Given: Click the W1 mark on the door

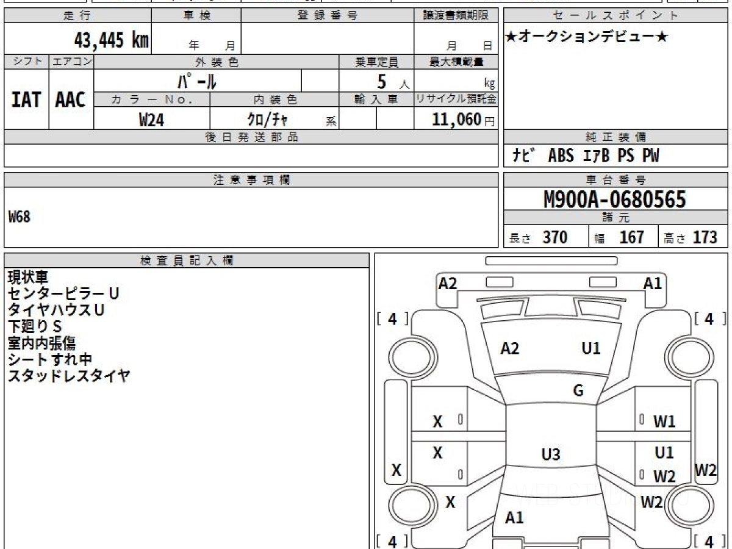Looking at the screenshot, I should coord(664,421).
